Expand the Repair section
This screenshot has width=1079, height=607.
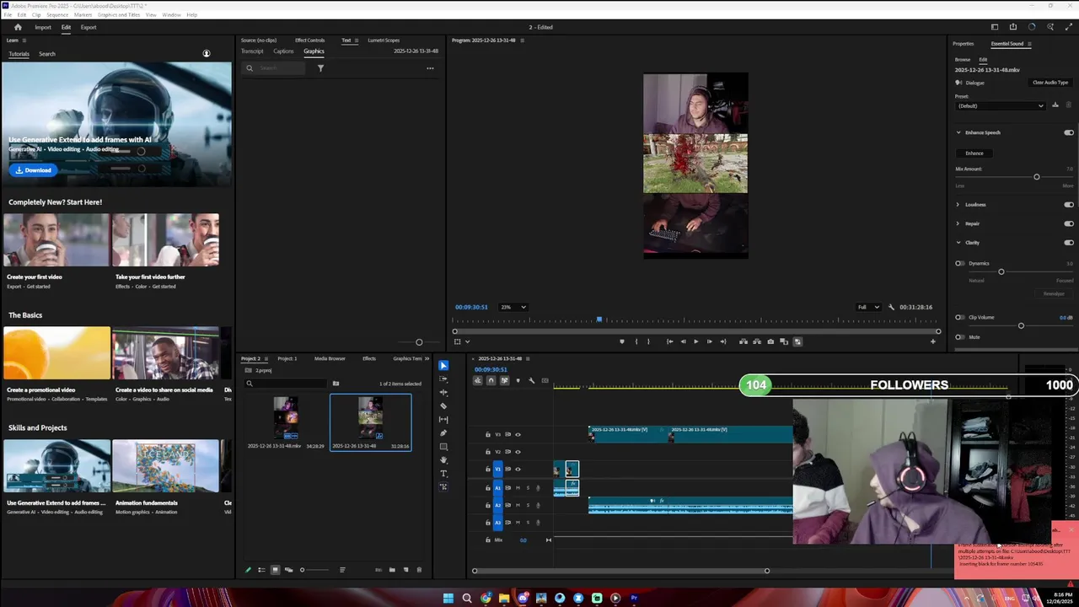[x=958, y=223]
